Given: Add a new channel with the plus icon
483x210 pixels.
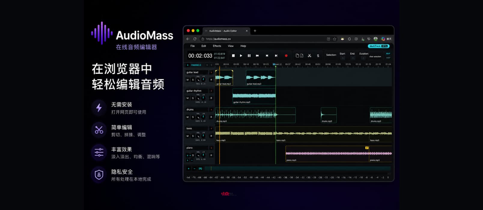Looking at the screenshot, I should (188, 65).
